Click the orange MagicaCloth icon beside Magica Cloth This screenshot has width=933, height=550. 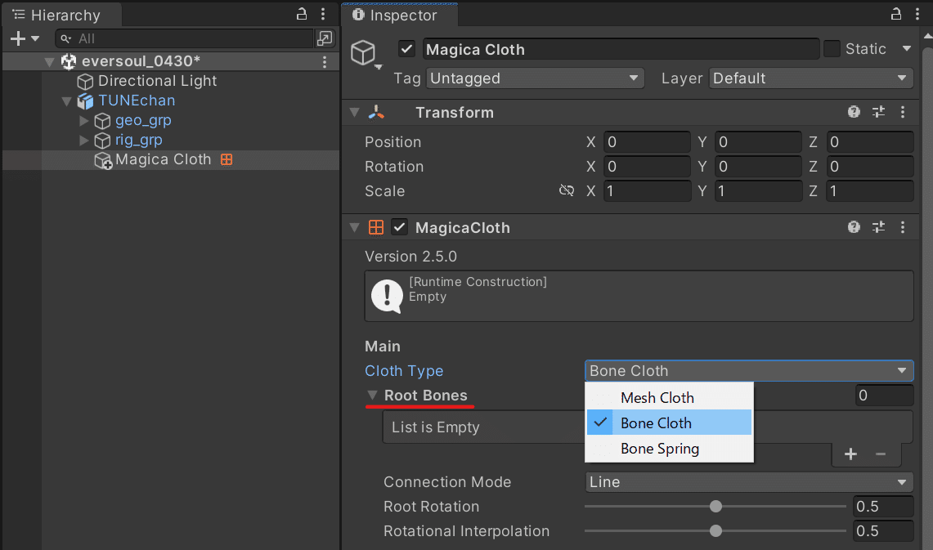(x=227, y=159)
